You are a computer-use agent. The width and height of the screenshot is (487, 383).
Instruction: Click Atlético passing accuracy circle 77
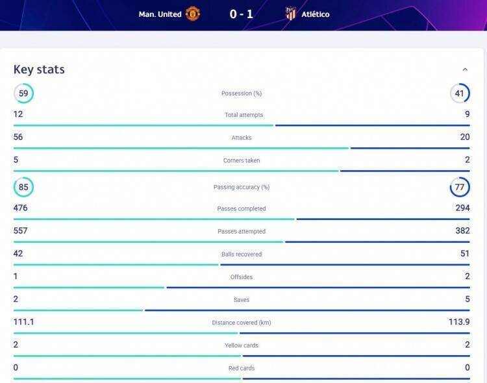460,187
